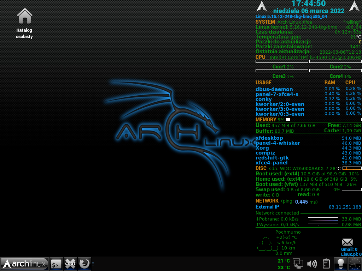Click the xfce4-panel 38,3 MiB row

(308, 163)
